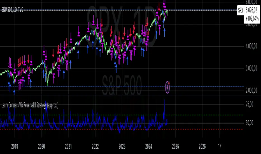
Task: Click the 75,00 indicator axis label
Action: [249, 104]
